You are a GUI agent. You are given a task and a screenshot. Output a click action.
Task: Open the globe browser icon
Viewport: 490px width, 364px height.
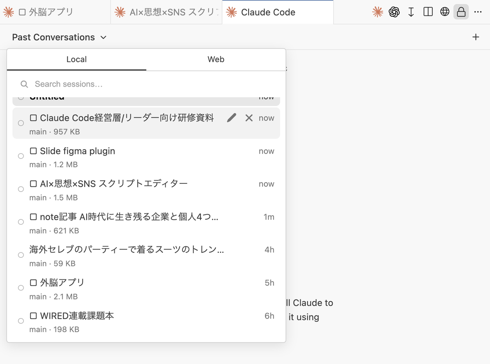[445, 12]
